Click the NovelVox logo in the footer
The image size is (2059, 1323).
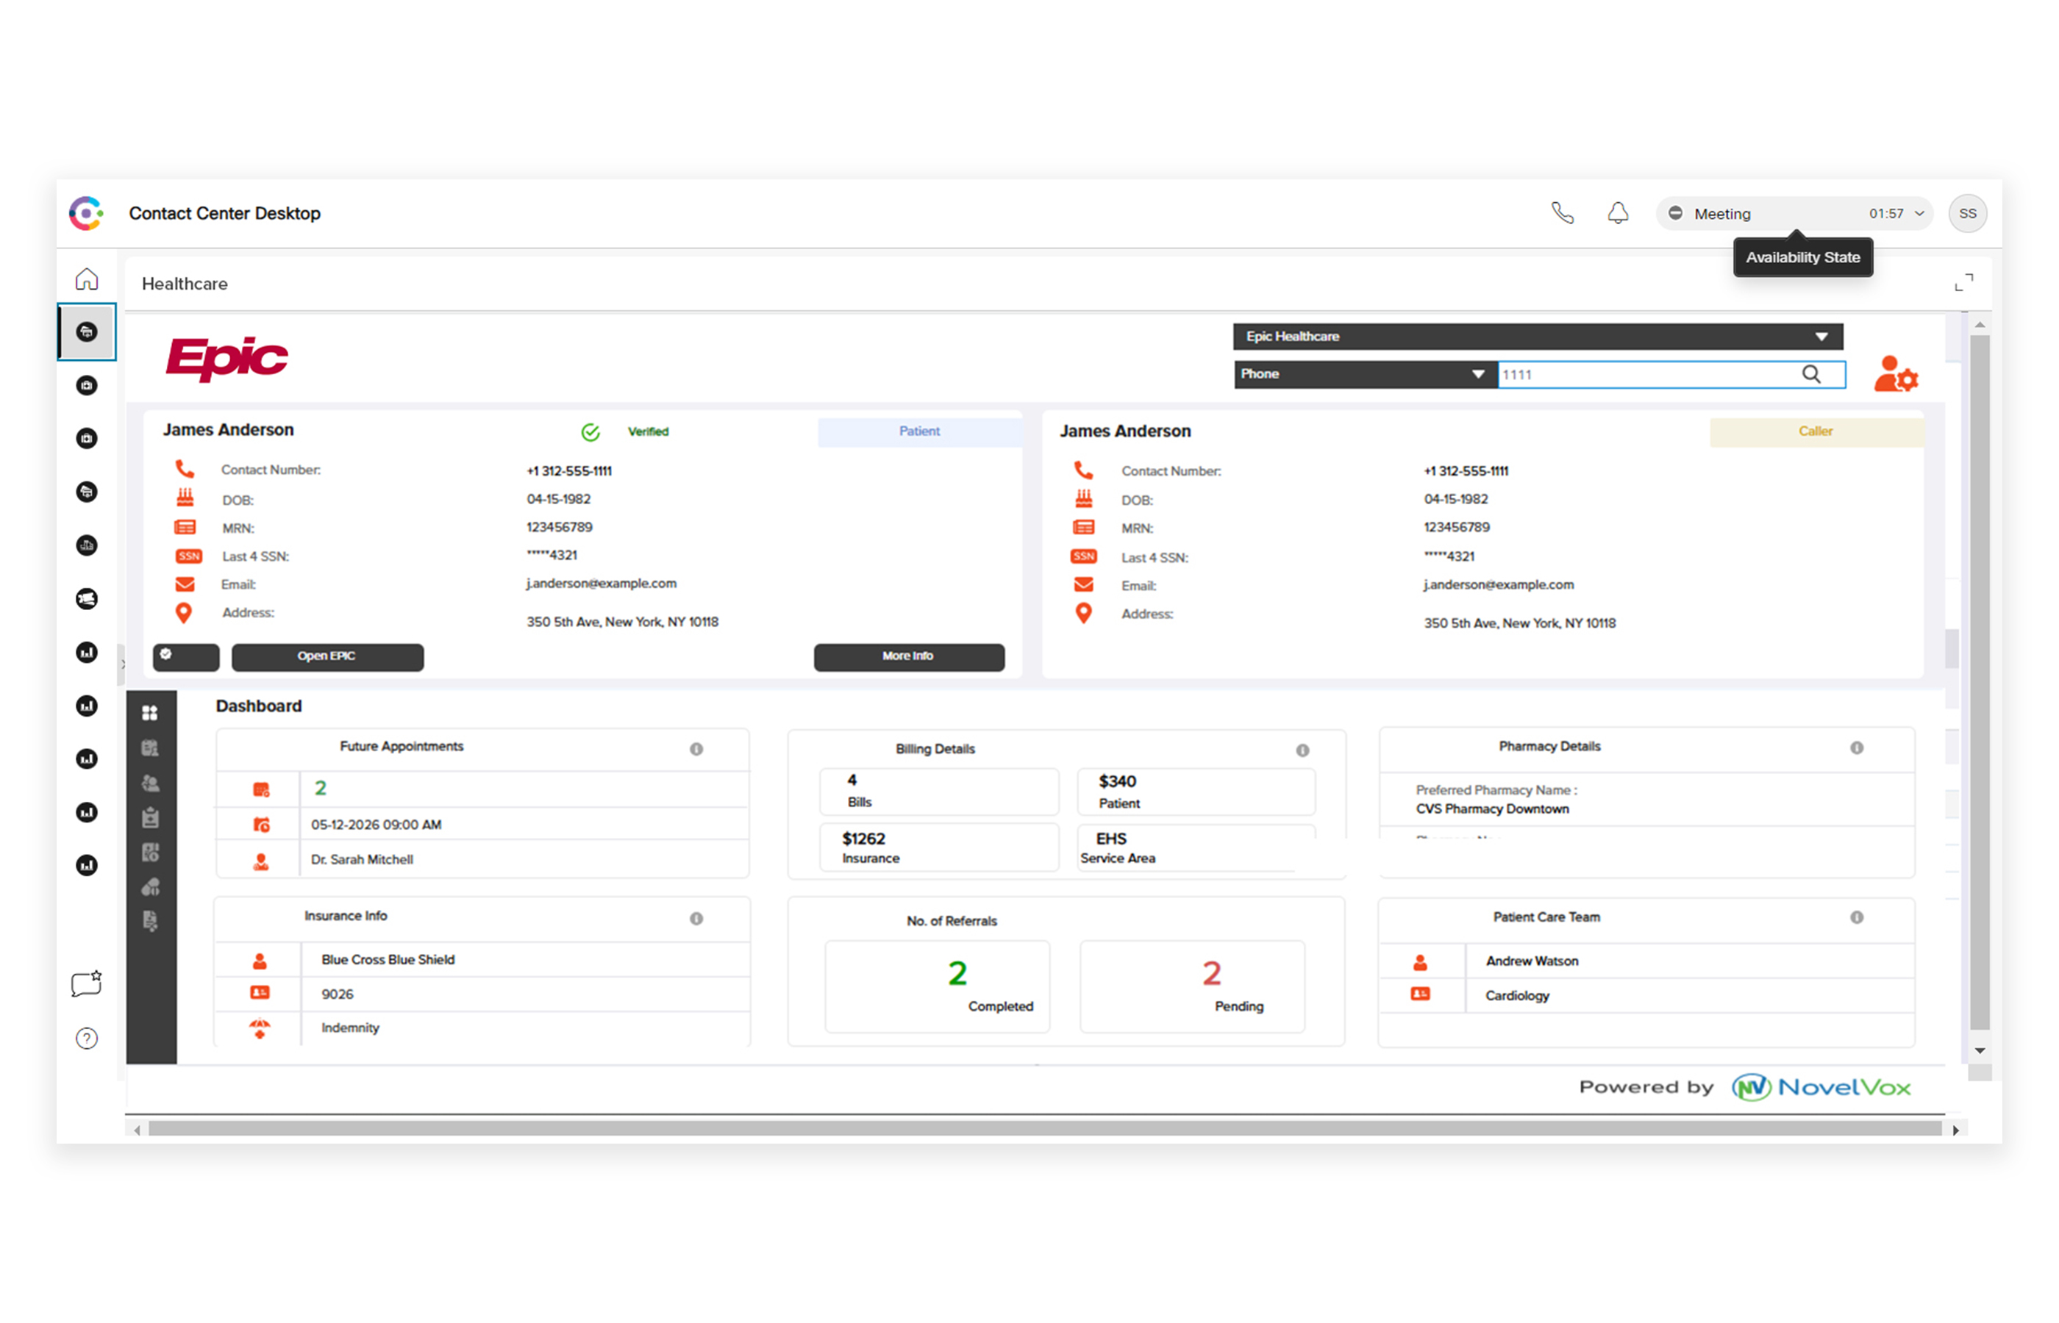(1821, 1088)
